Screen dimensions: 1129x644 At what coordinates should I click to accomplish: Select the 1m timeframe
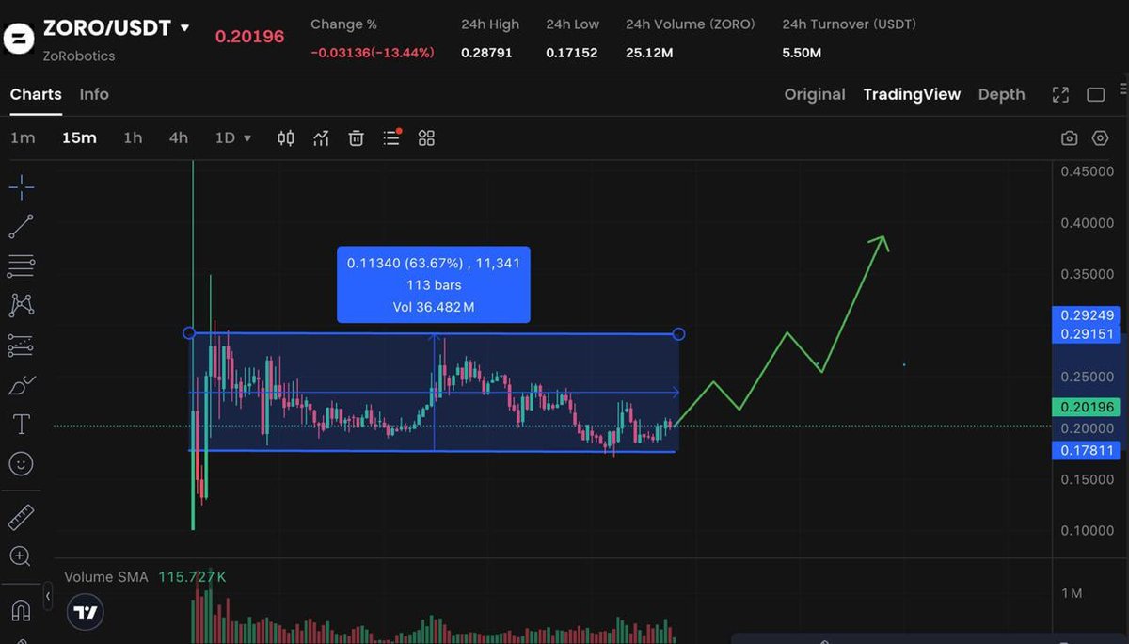[x=23, y=138]
